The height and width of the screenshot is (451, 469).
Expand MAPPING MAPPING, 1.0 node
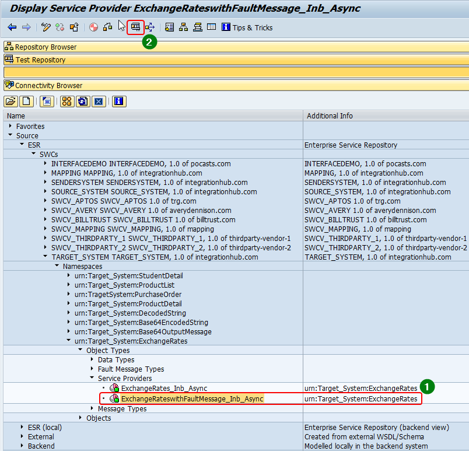(45, 173)
